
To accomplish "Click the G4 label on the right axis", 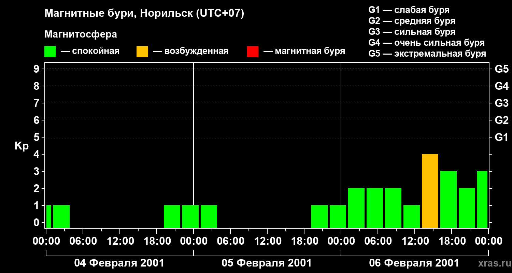I will [x=501, y=86].
